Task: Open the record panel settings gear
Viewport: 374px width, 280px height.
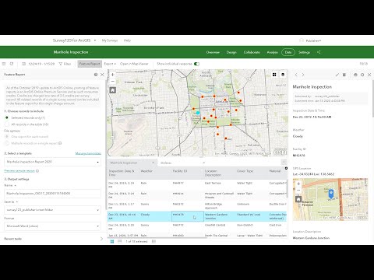Action: click(x=362, y=75)
